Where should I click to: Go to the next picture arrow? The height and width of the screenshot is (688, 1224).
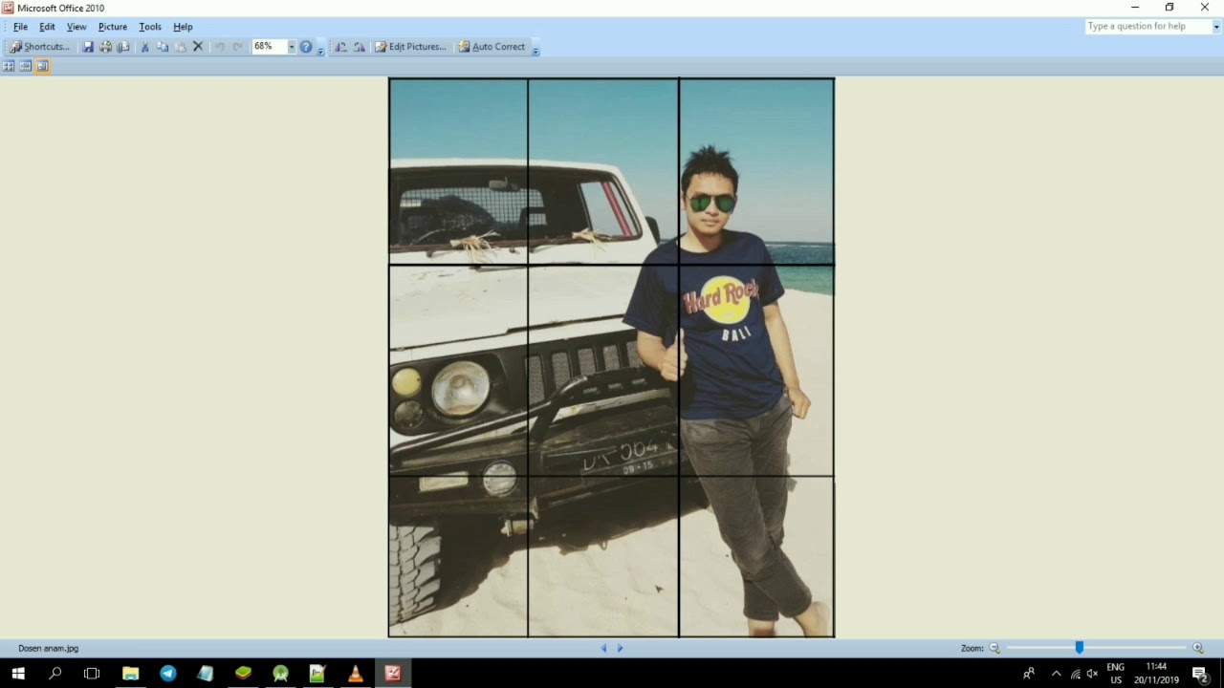(x=620, y=648)
